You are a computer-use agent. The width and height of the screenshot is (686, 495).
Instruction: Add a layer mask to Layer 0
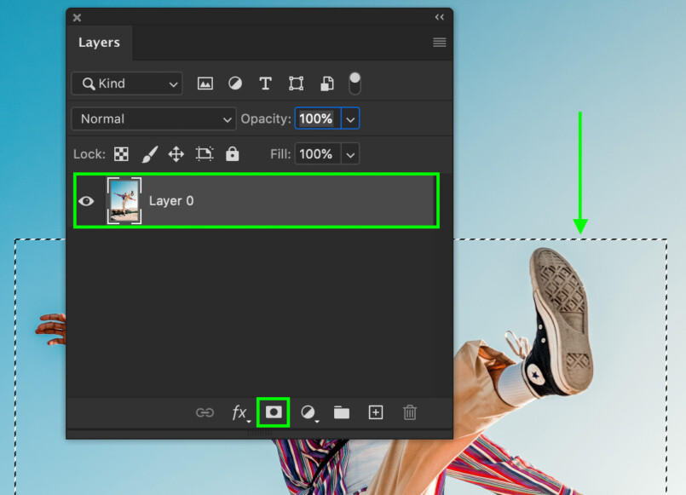tap(273, 412)
